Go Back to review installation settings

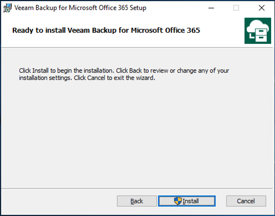tap(137, 201)
